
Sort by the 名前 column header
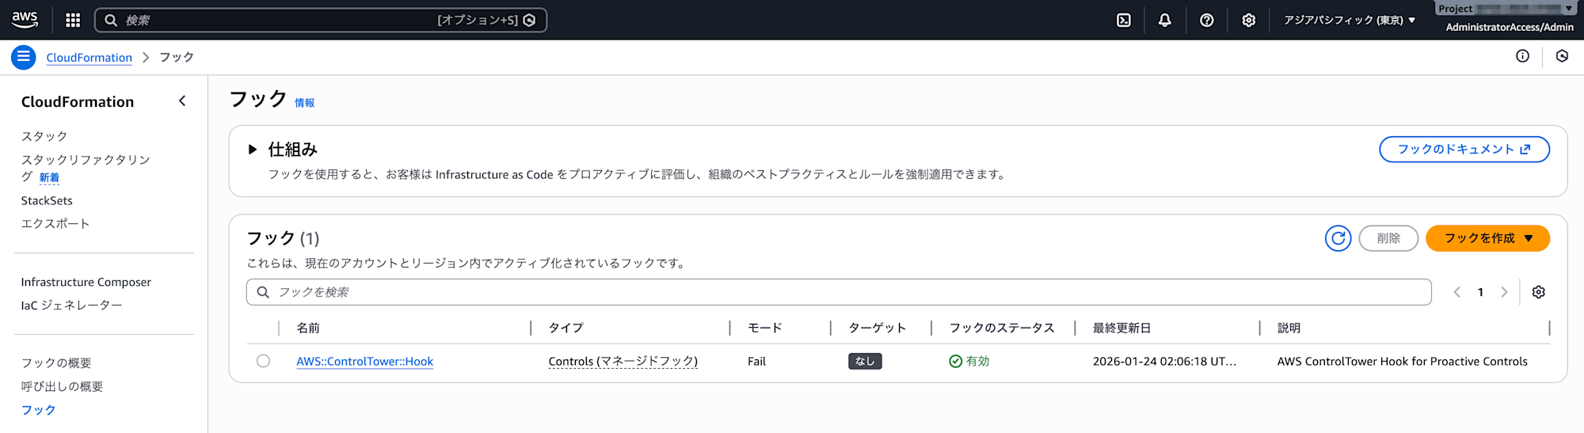308,328
